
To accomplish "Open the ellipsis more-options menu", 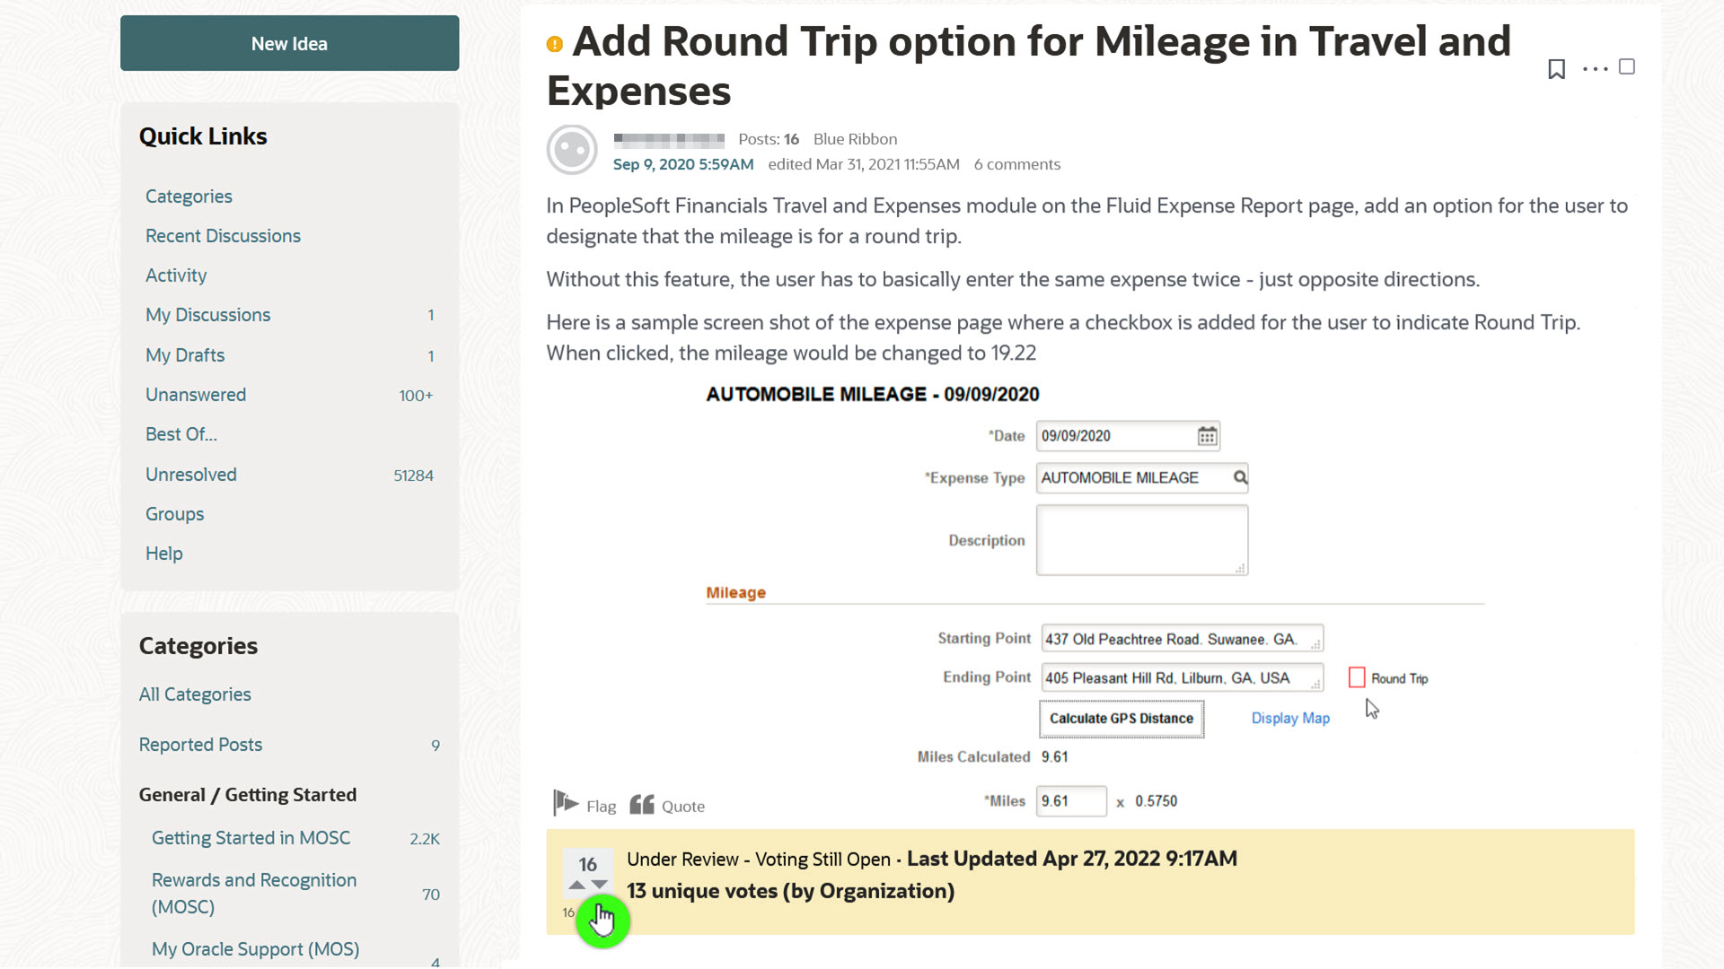I will click(1594, 68).
